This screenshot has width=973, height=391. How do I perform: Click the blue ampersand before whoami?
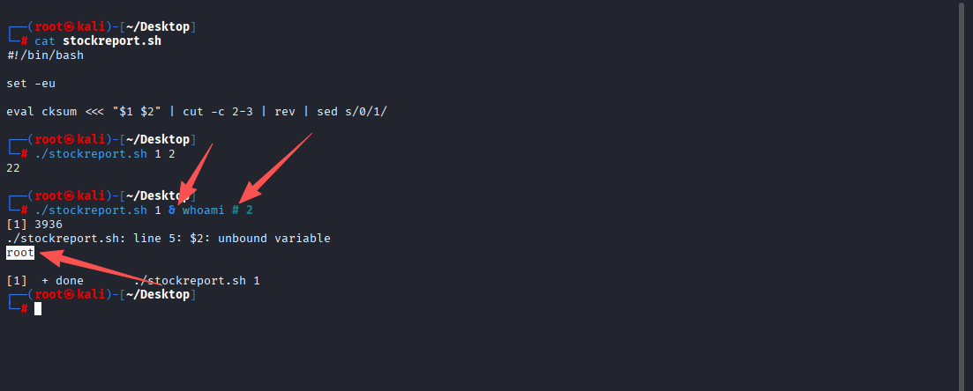172,210
